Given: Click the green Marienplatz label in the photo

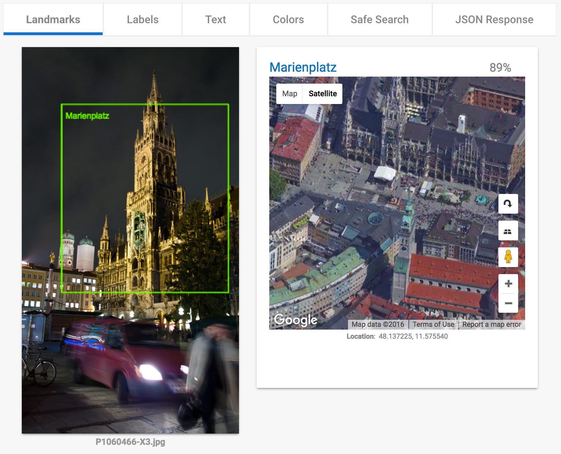Looking at the screenshot, I should pyautogui.click(x=88, y=116).
